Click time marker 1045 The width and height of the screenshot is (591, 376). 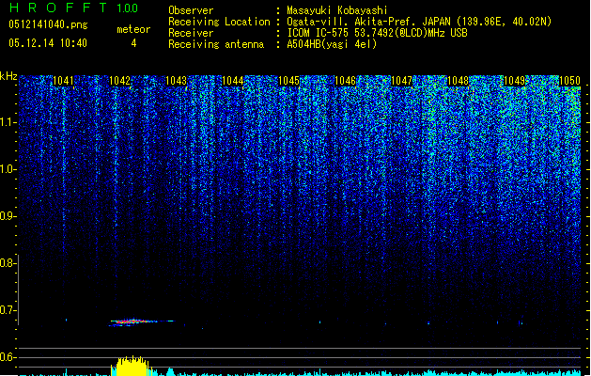(x=288, y=81)
